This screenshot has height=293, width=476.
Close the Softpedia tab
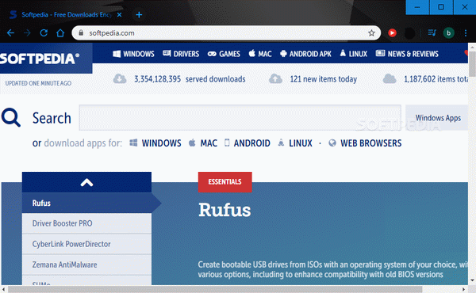[120, 14]
